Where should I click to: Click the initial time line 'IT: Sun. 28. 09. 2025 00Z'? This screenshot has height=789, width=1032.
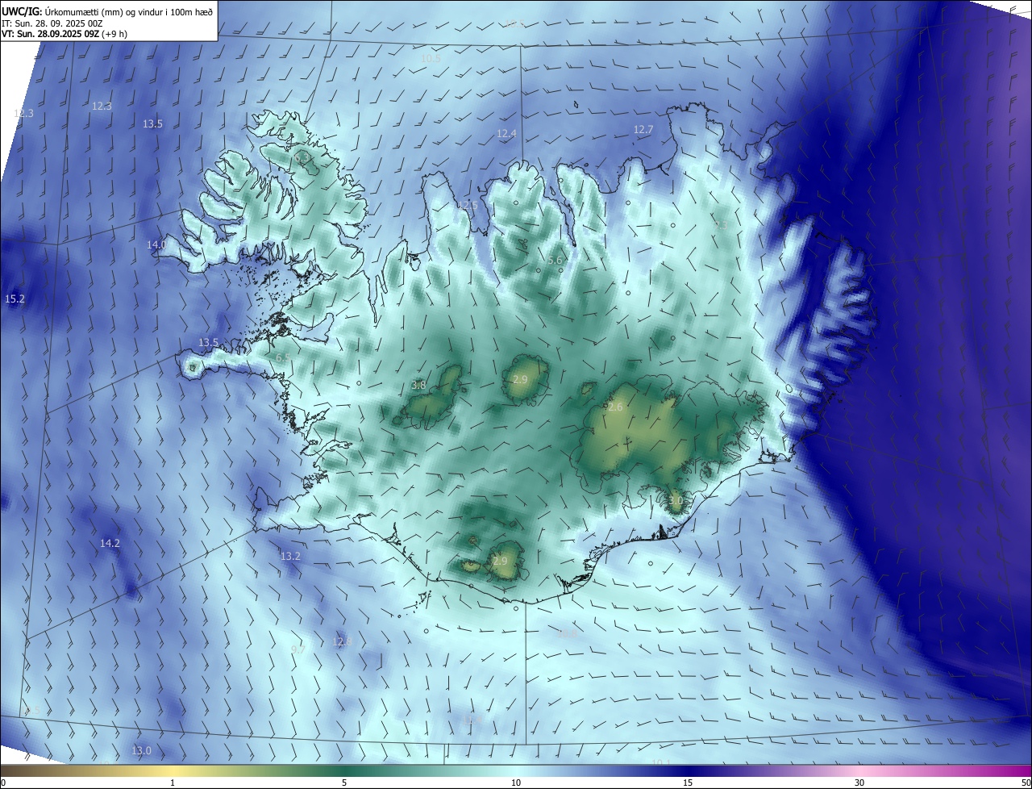tap(52, 23)
